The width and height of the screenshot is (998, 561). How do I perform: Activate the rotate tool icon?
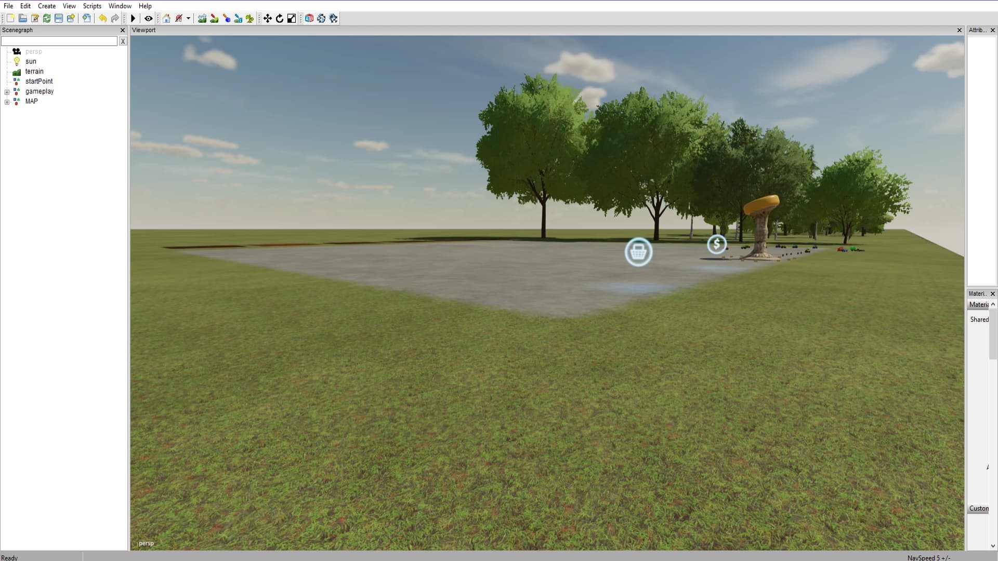coord(280,19)
